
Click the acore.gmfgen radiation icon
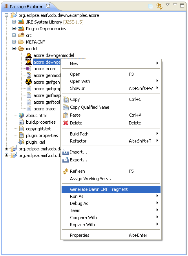tap(29, 82)
